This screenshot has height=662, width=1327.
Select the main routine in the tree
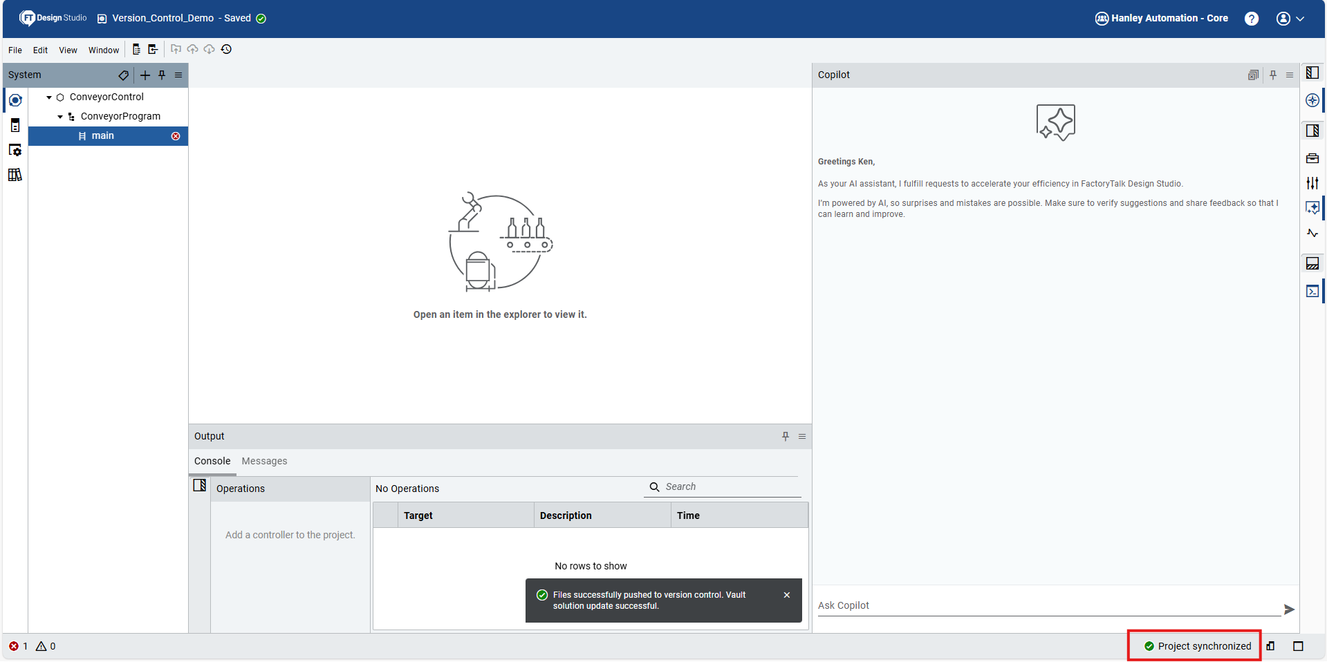tap(108, 136)
